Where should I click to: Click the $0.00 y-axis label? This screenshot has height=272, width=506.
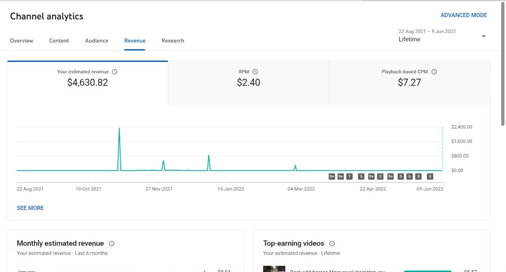tap(457, 170)
